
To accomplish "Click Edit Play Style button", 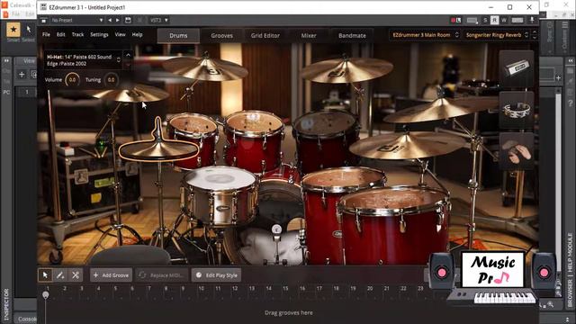I will (x=216, y=275).
